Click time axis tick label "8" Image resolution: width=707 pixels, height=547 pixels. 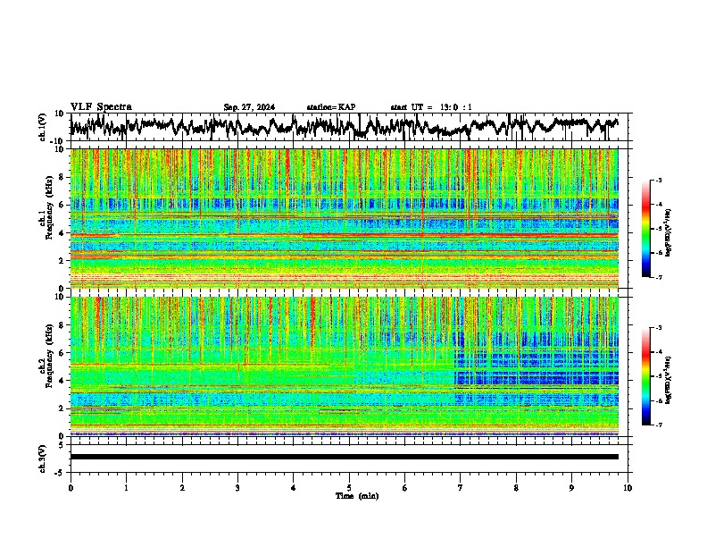pos(516,488)
